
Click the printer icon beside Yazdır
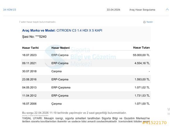click(144, 22)
